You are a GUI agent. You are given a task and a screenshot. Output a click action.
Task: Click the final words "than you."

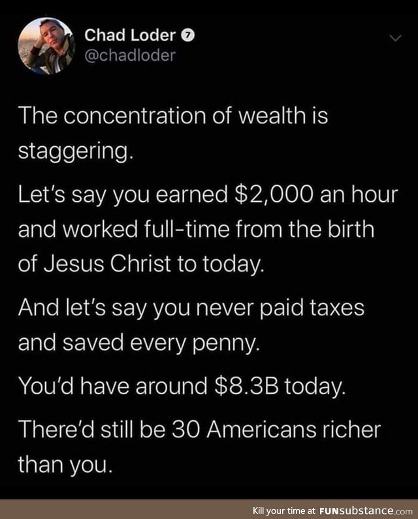65,466
